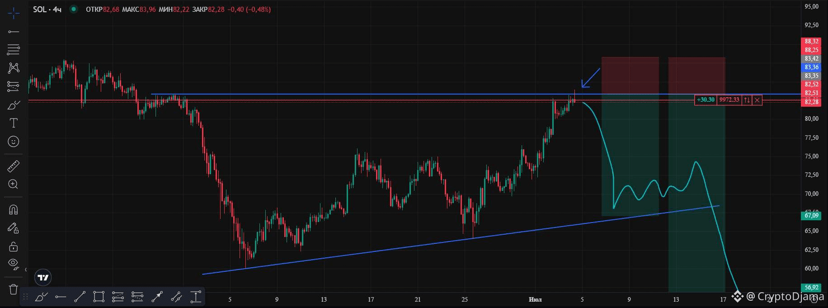
Task: Toggle hide all drawings eye icon
Action: pyautogui.click(x=14, y=264)
